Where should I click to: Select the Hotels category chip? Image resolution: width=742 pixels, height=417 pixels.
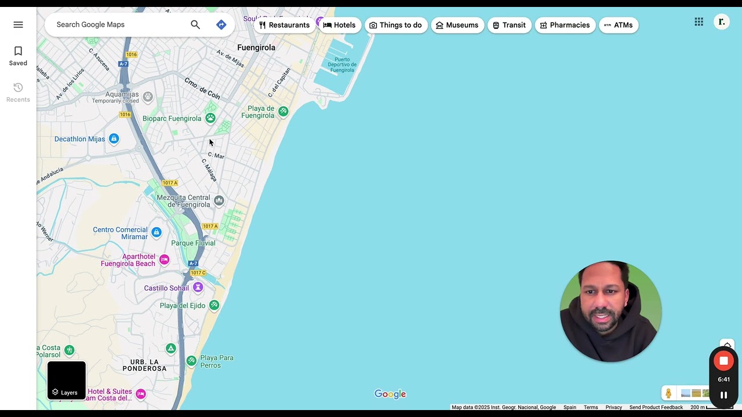coord(339,25)
